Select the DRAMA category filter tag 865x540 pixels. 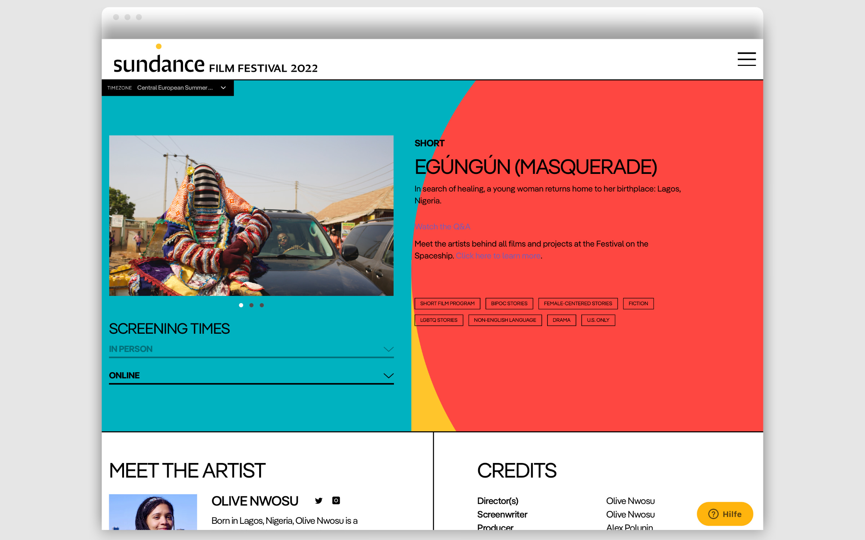pos(560,320)
